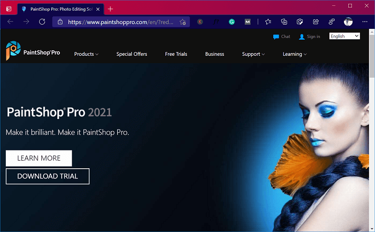Click the Chat speech bubble icon

(x=276, y=37)
